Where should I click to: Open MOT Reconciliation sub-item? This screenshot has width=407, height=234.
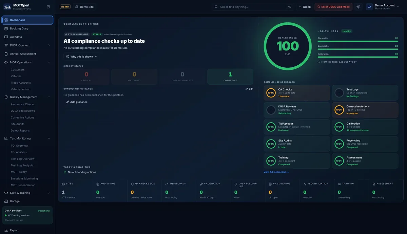(x=23, y=185)
